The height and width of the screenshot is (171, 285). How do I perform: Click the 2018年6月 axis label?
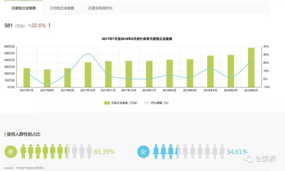pyautogui.click(x=251, y=90)
